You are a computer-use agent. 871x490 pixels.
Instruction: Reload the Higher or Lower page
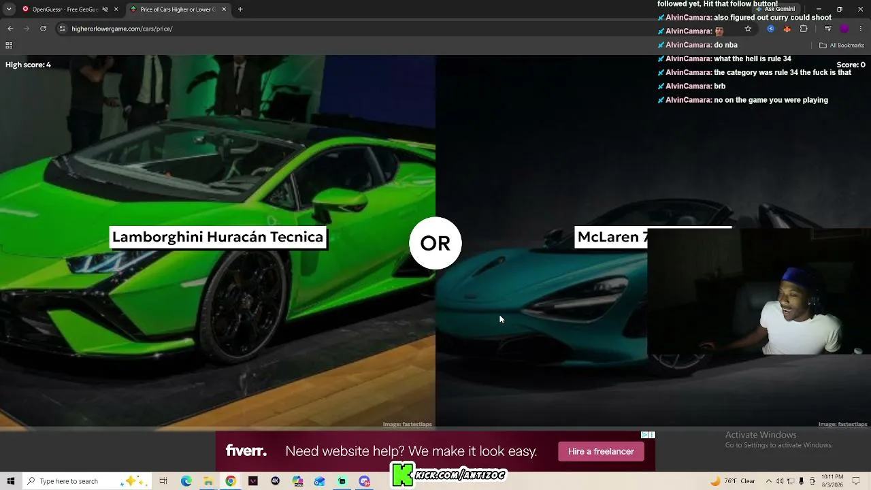[x=43, y=29]
